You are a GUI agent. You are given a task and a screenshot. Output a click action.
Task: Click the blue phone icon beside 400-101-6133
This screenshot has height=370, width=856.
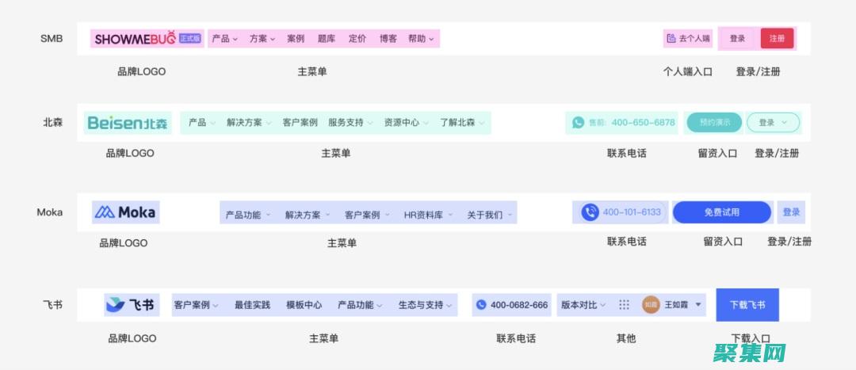[590, 212]
